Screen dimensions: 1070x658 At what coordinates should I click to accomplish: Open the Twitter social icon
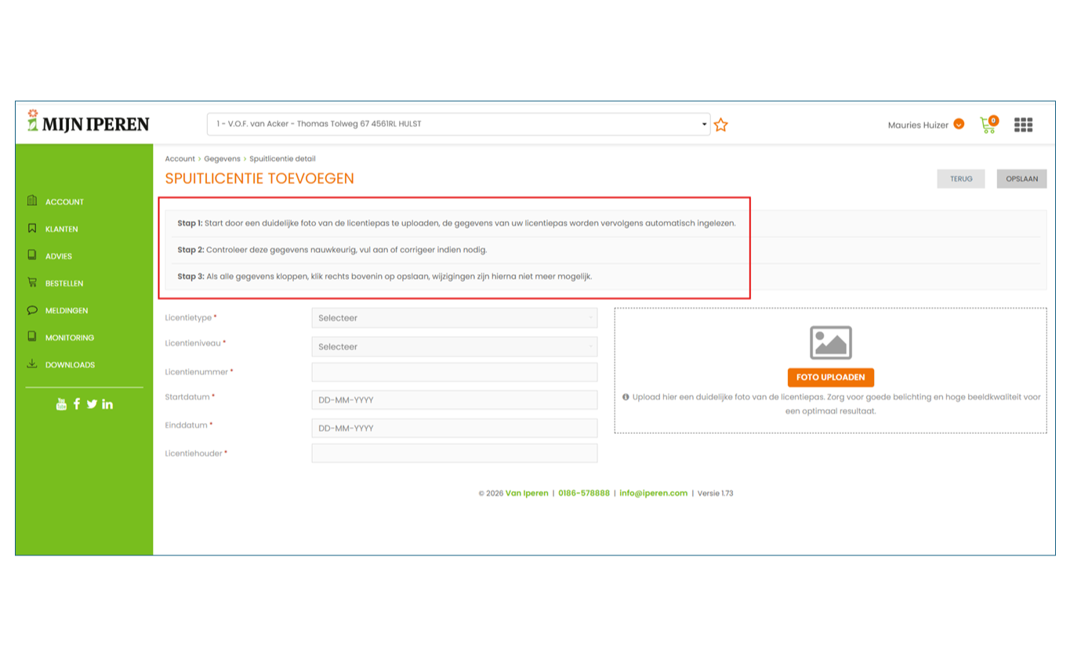pyautogui.click(x=92, y=404)
